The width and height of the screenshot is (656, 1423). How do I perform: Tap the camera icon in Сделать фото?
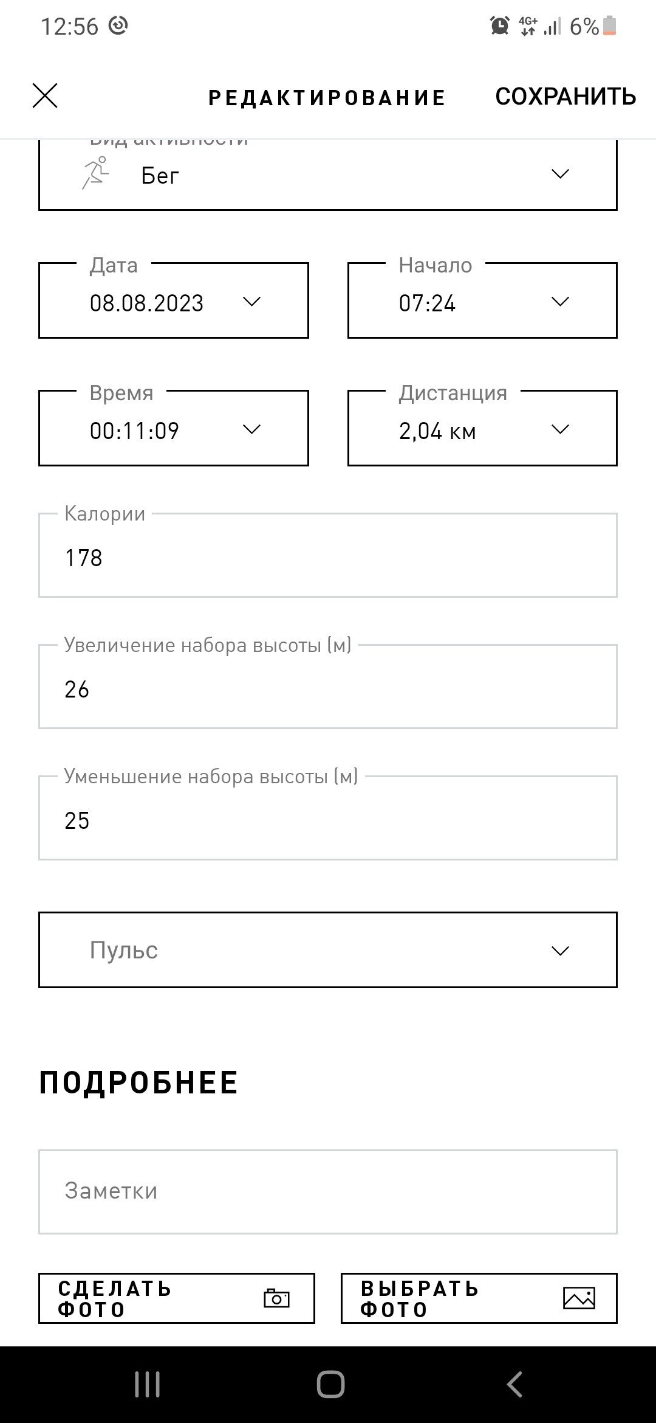point(276,1298)
